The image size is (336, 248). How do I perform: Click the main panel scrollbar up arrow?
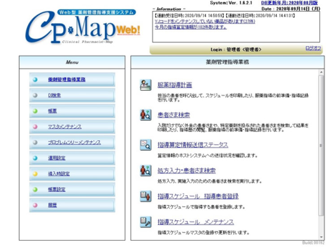321,72
